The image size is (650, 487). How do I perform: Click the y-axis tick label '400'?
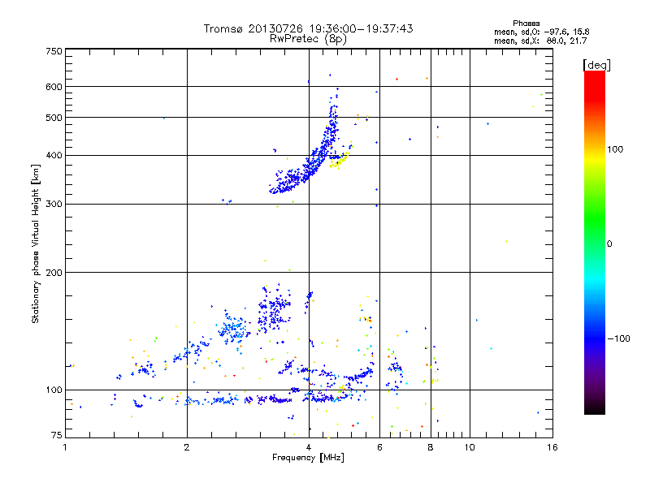(x=54, y=156)
